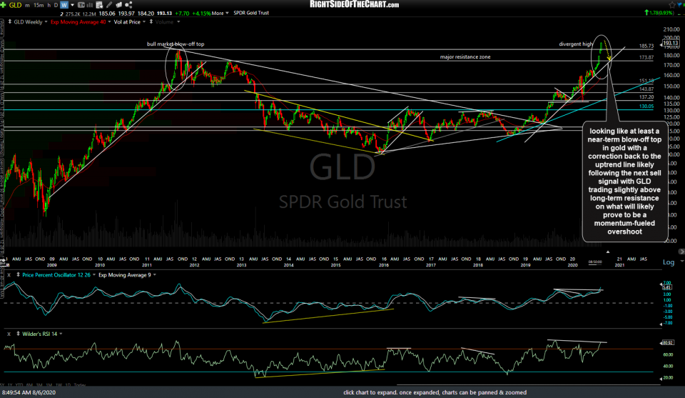Click move handle of Price Percent Oscillator
Image resolution: width=685 pixels, height=398 pixels.
click(x=18, y=274)
